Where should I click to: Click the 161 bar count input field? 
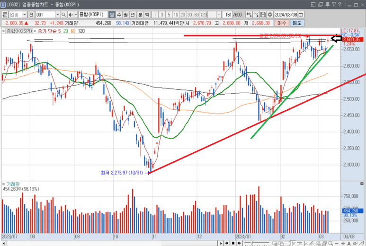pyautogui.click(x=227, y=15)
